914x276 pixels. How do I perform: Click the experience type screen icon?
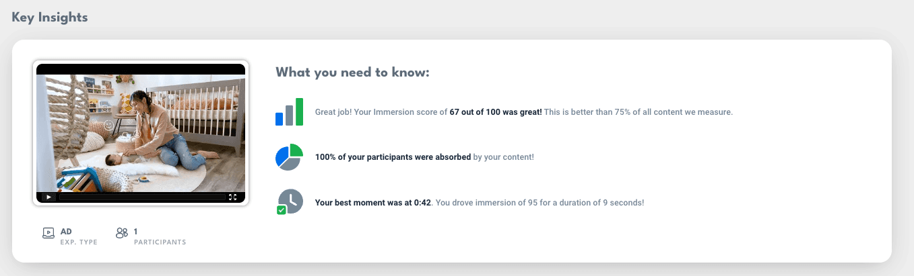48,234
